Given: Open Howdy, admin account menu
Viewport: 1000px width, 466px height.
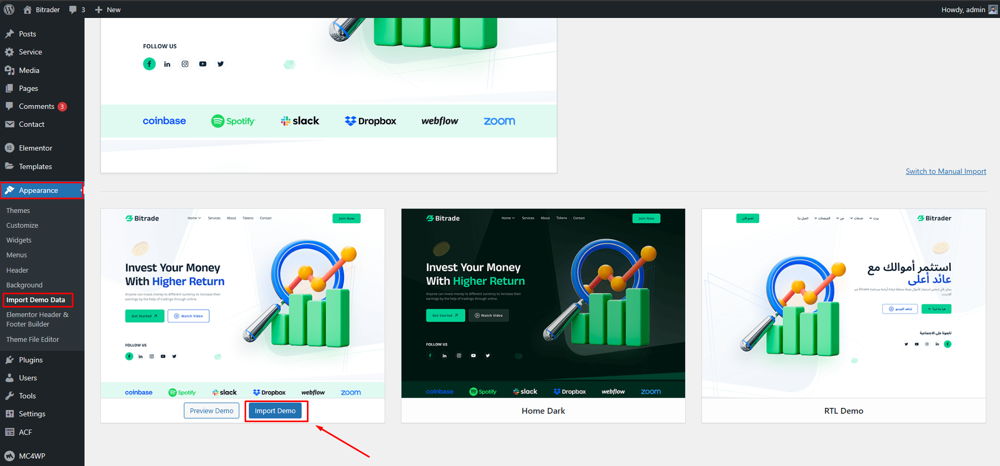Looking at the screenshot, I should click(963, 10).
